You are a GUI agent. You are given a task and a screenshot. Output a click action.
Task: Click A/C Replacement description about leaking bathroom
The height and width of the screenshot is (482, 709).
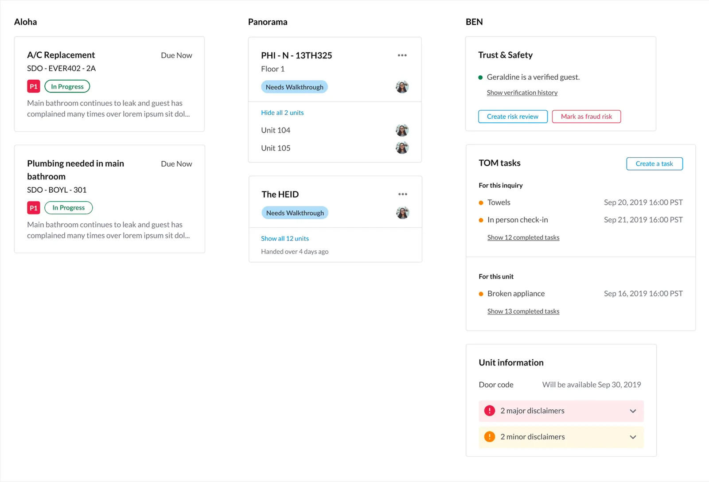tap(109, 109)
